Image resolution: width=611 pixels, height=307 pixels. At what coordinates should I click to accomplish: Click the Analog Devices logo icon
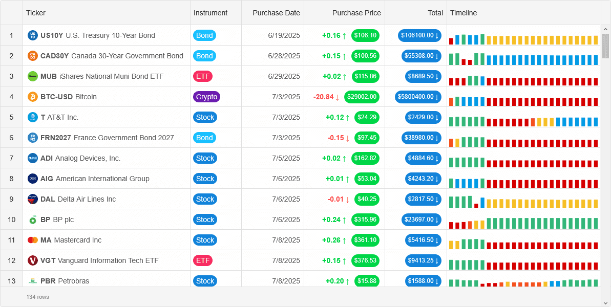click(x=33, y=158)
